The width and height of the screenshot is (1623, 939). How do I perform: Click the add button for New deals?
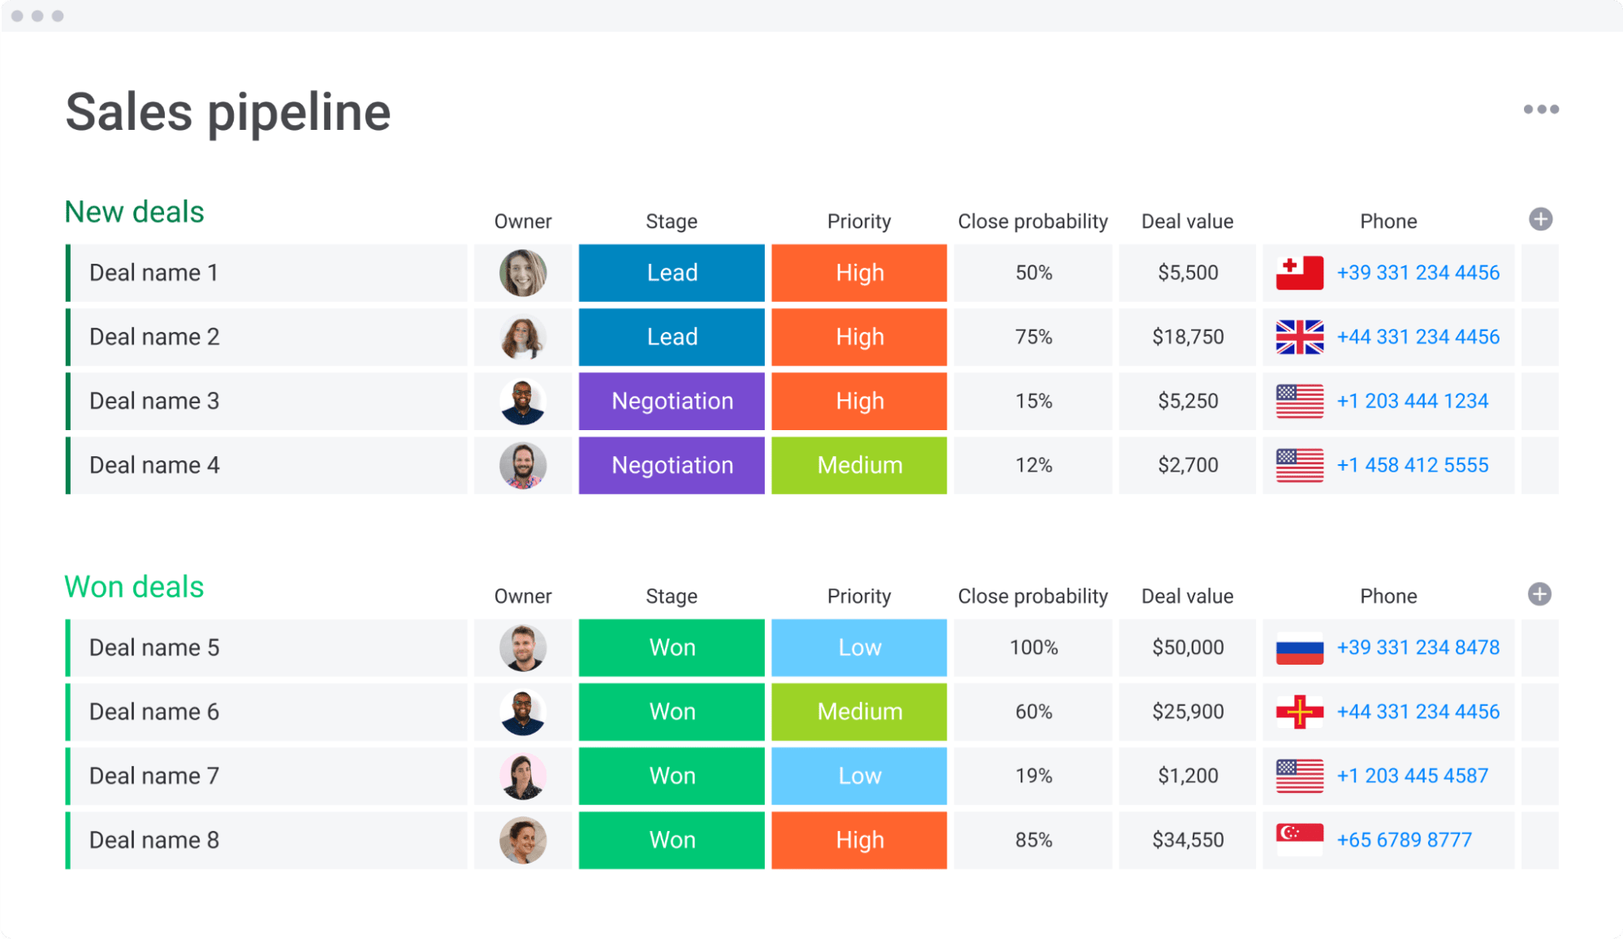tap(1540, 218)
